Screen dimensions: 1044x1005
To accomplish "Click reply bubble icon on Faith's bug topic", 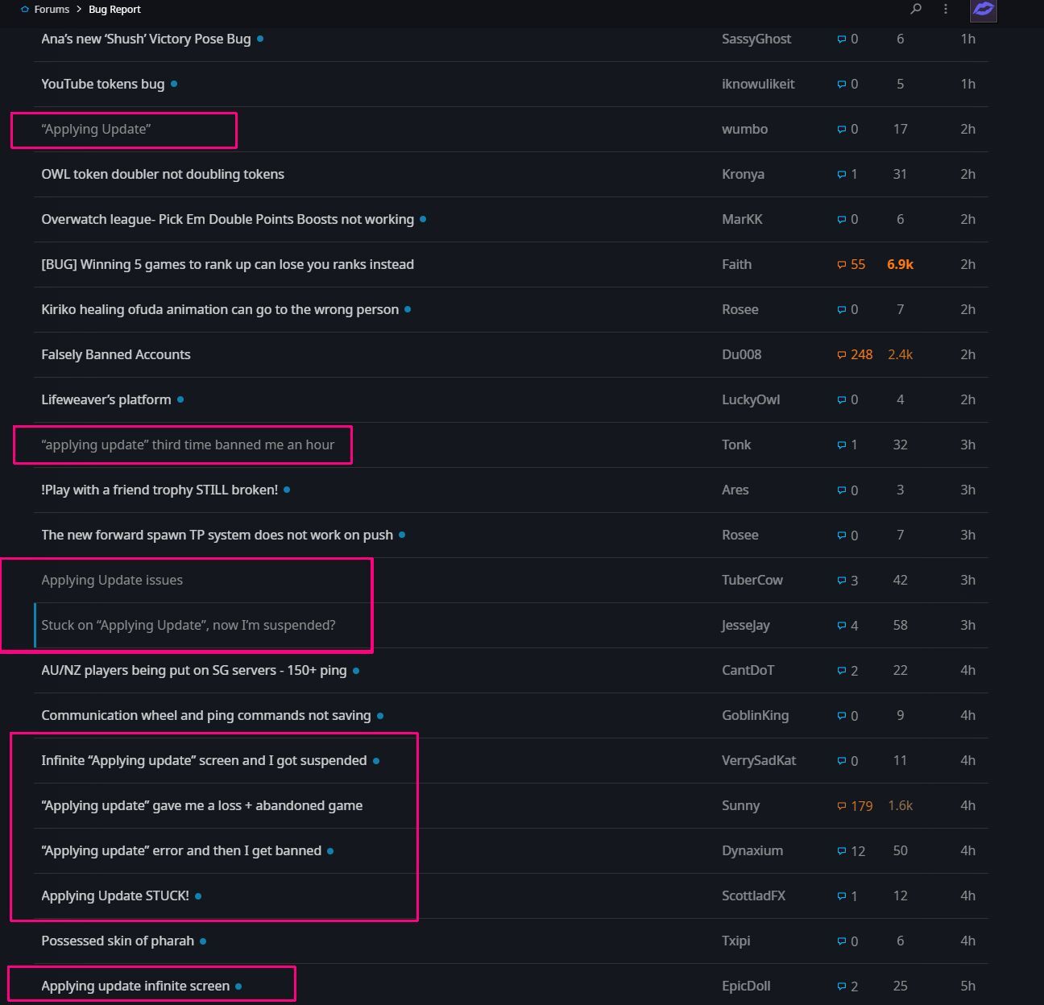I will tap(842, 265).
